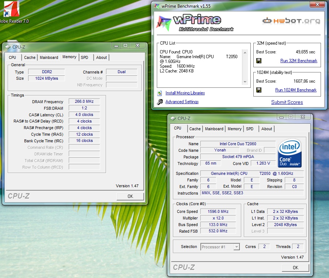Viewport: 329px width, 278px height.
Task: Close the wPrime Benchmark window
Action: [317, 4]
